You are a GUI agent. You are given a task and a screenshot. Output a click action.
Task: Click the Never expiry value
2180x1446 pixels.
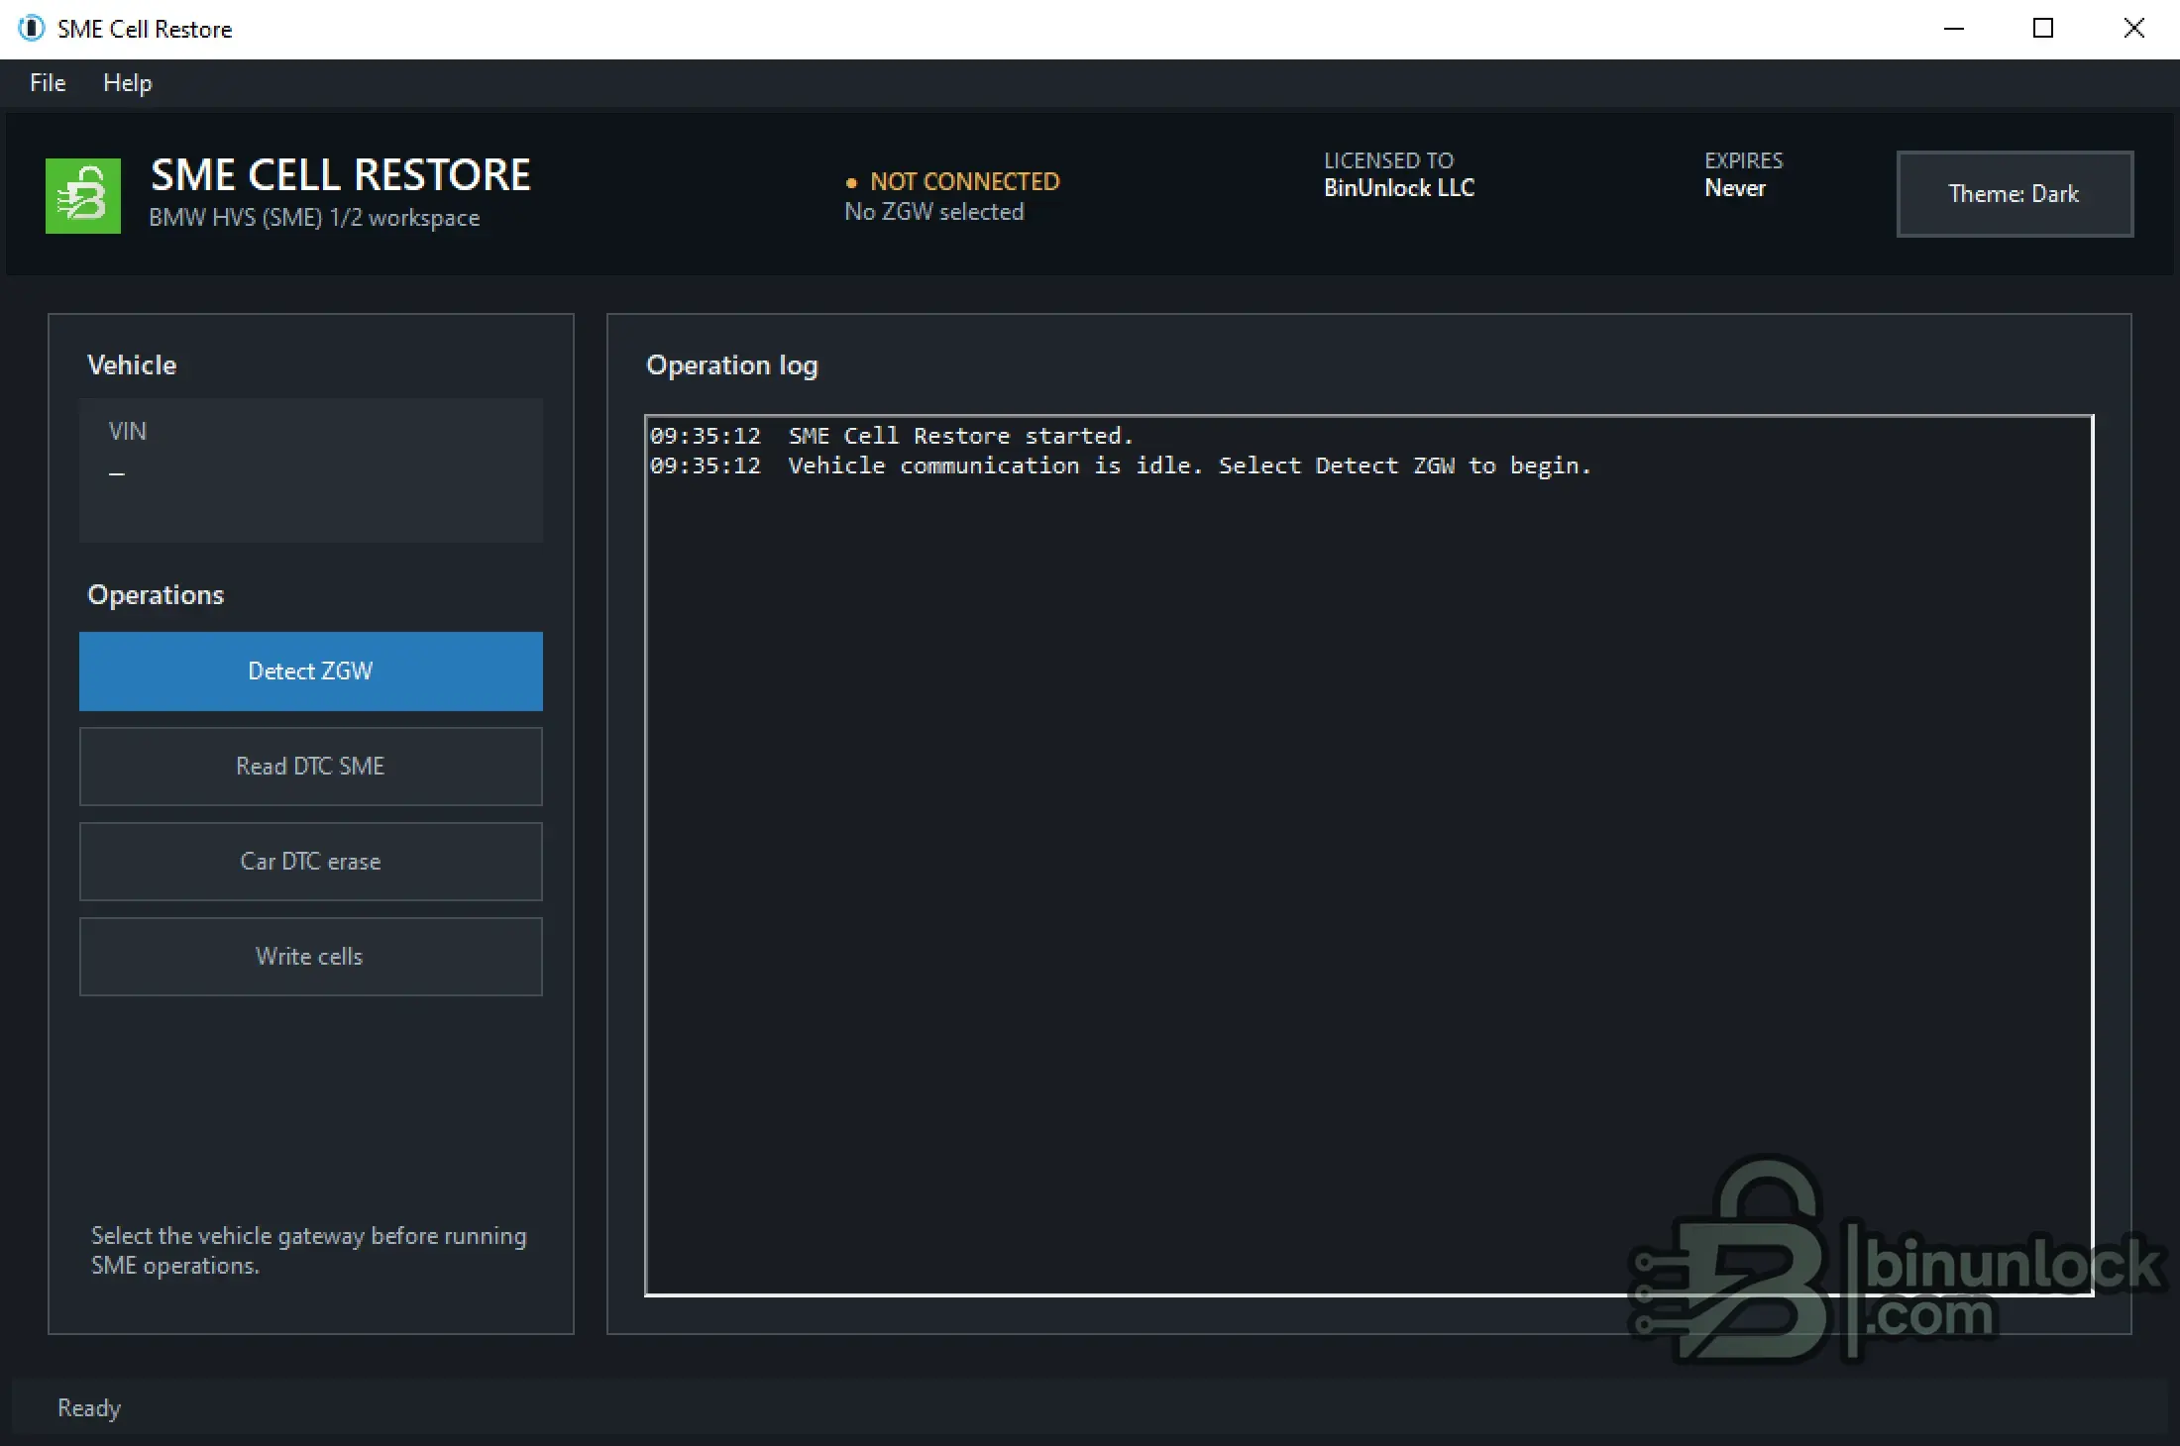click(x=1735, y=188)
